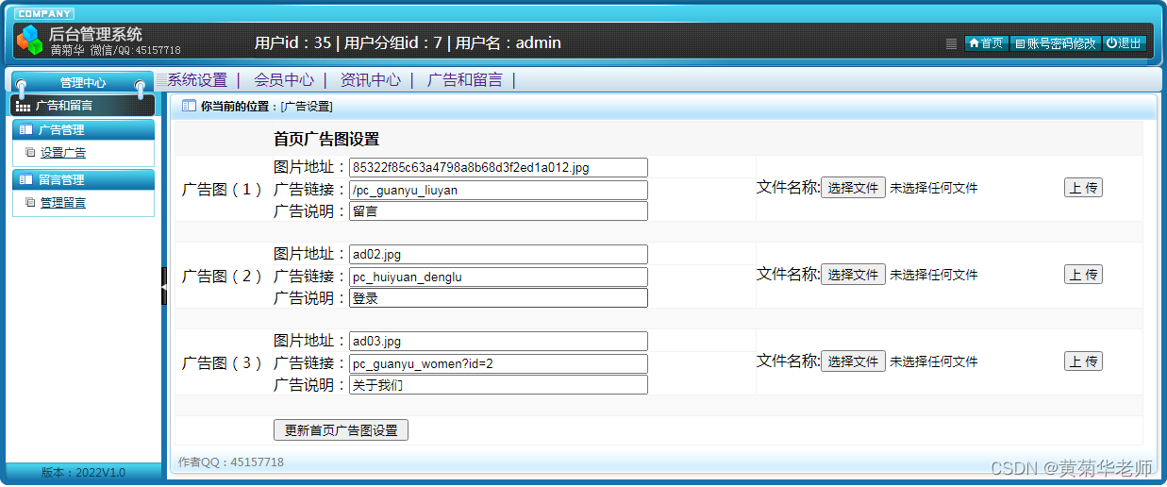Click 上传 for 广告图（2）
The width and height of the screenshot is (1167, 487).
click(x=1083, y=275)
